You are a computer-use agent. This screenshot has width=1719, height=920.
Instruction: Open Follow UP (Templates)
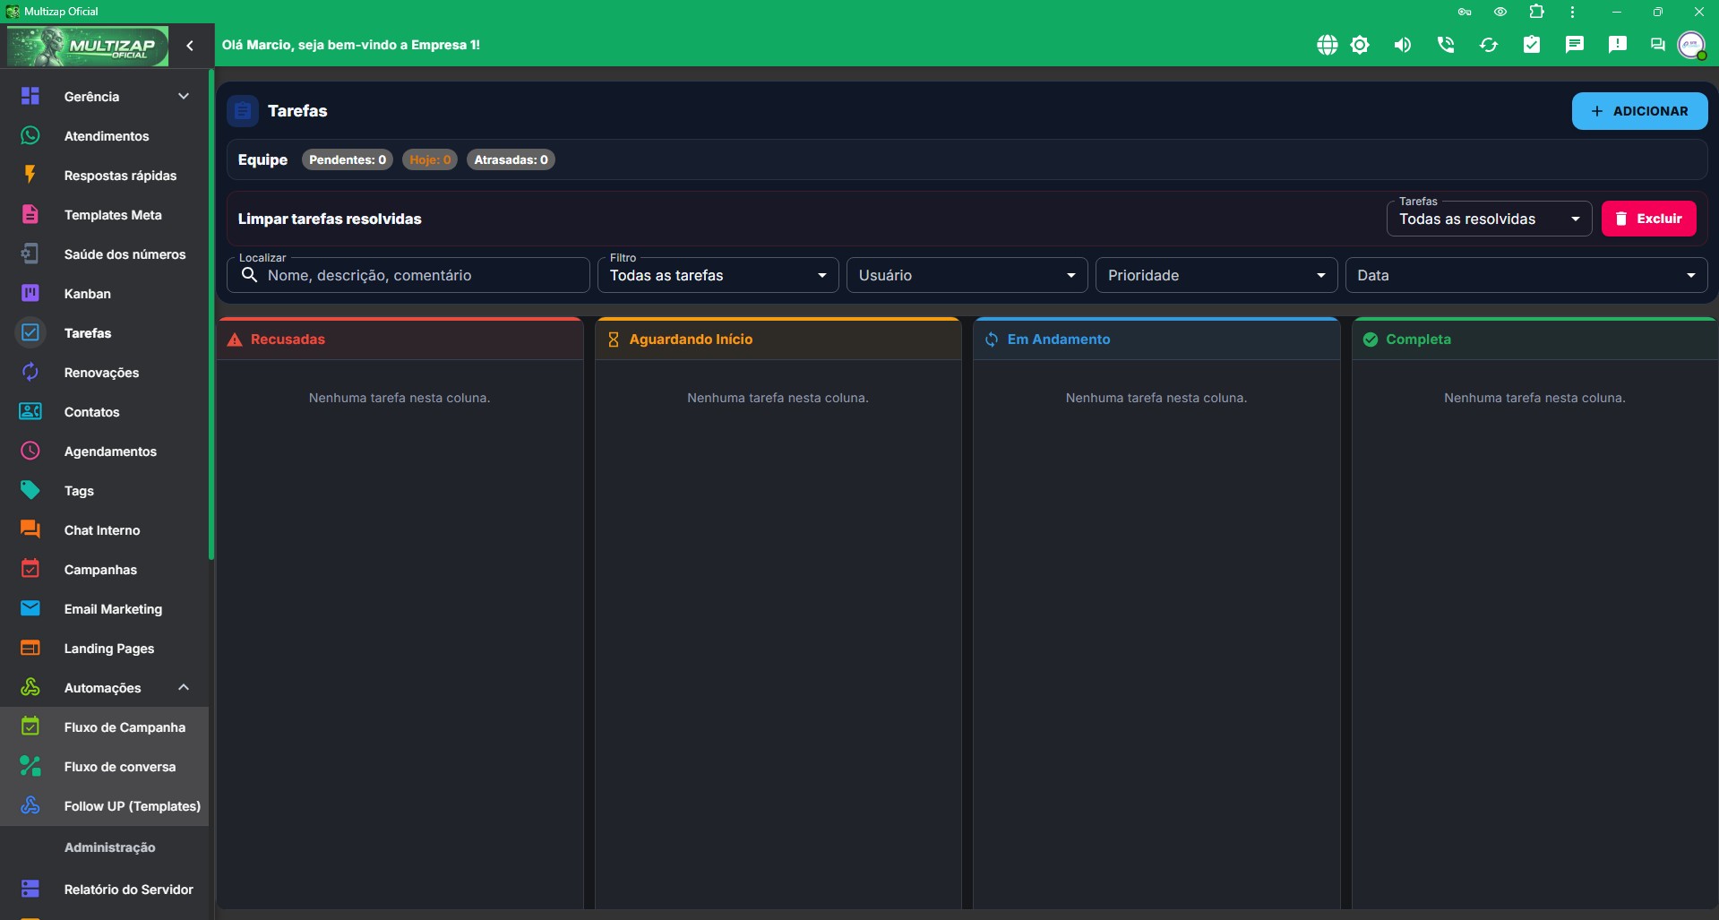tap(104, 806)
